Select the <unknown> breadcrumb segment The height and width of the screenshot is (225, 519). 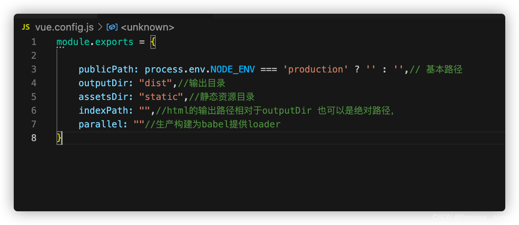coord(147,27)
